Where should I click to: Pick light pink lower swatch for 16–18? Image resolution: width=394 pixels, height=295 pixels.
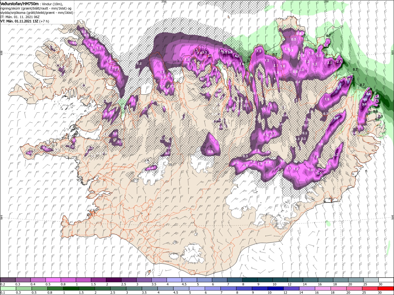tap(323, 289)
